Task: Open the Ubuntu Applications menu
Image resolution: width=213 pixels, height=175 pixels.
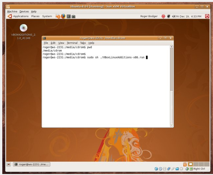Action: pos(21,16)
